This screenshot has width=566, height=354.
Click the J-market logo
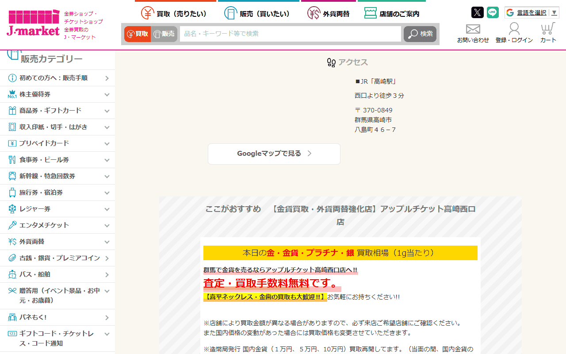(x=33, y=23)
